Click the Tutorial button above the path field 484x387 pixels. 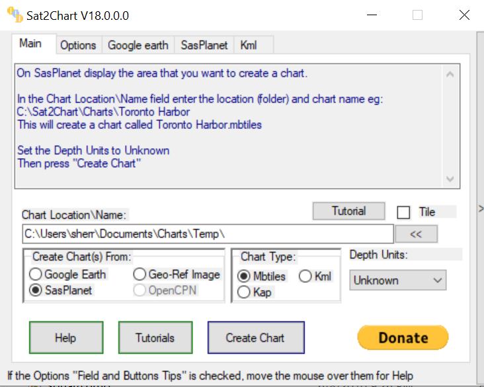coord(349,211)
